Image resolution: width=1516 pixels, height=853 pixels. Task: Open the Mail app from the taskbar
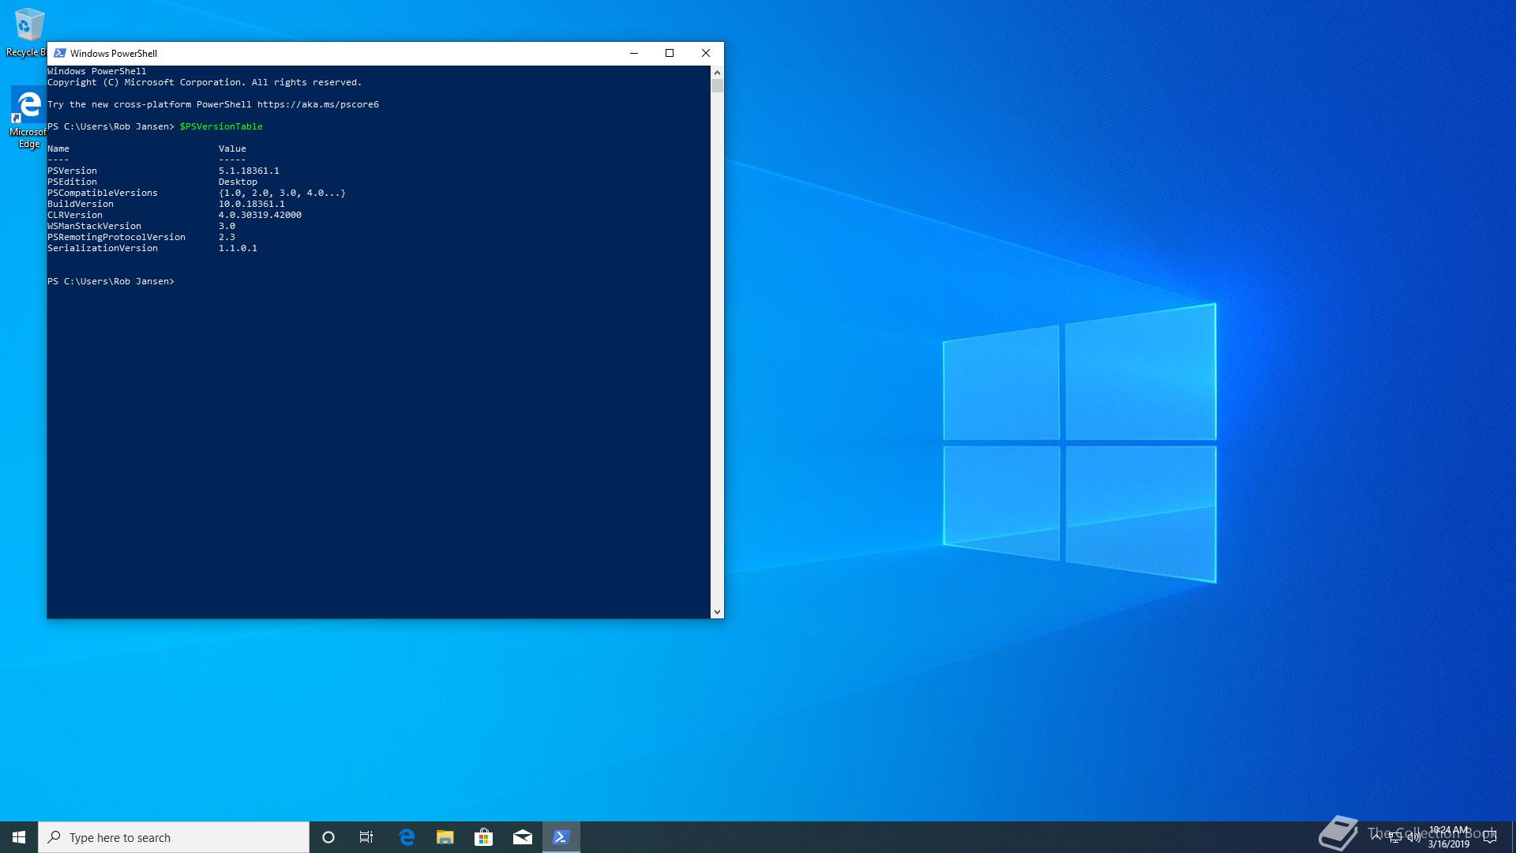coord(522,837)
